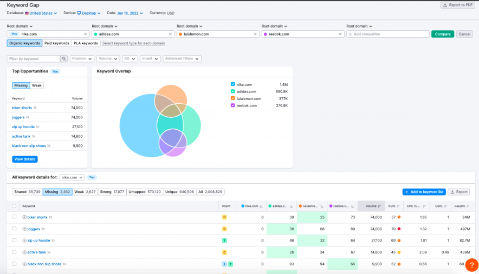Viewport: 479px width, 274px height.
Task: Open the Database United States dropdown
Action: [41, 13]
